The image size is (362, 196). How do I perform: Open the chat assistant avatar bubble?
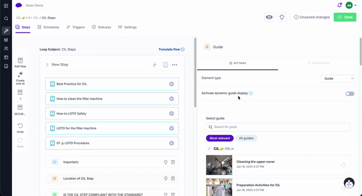(x=349, y=183)
